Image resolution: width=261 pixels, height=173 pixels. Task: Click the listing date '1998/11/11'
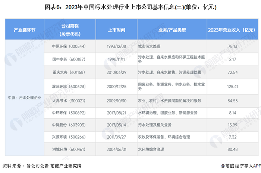116,59
